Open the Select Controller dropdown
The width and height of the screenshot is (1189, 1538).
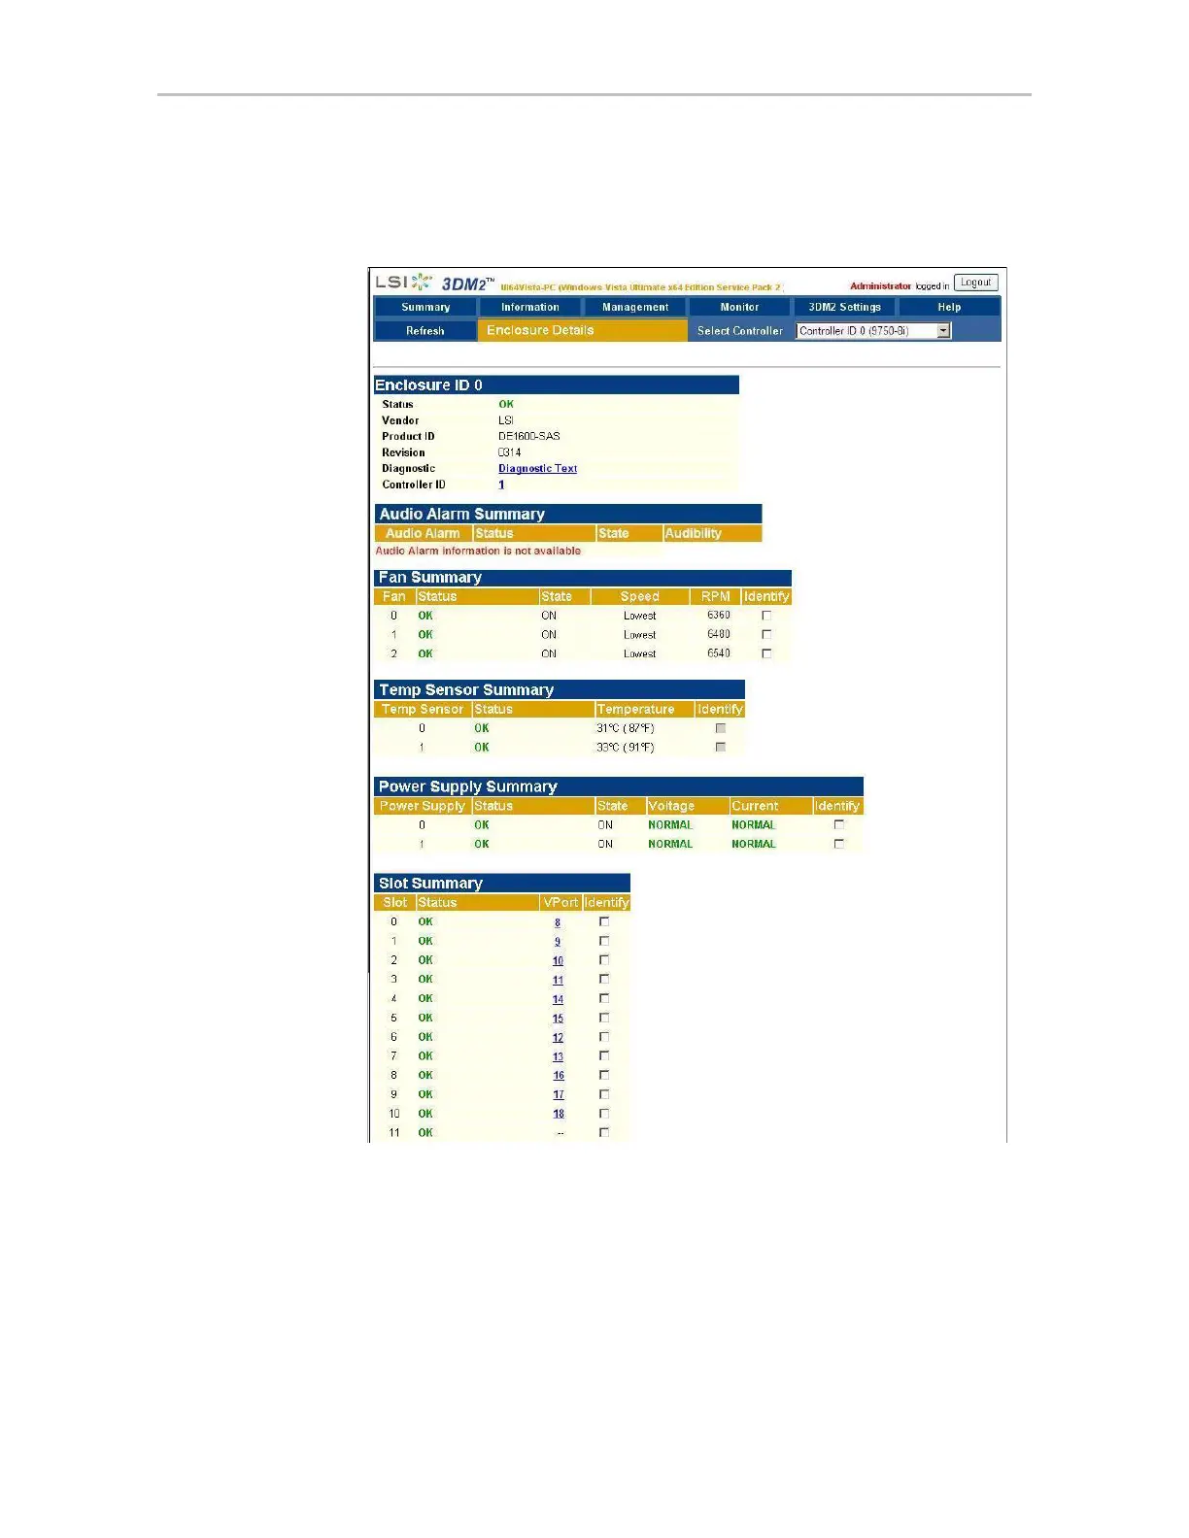(x=873, y=331)
